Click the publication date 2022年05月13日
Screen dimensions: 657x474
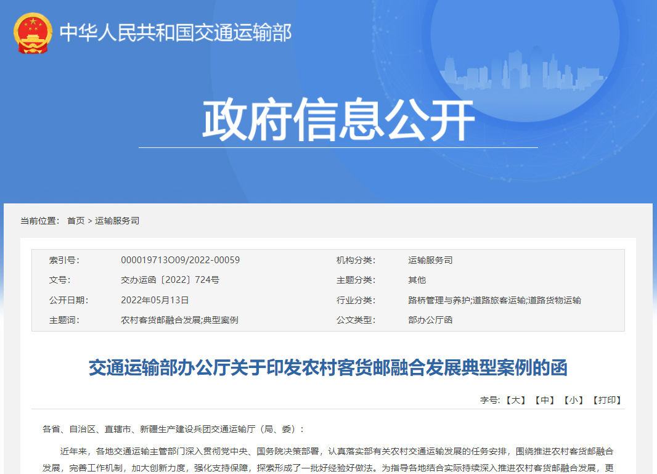pyautogui.click(x=155, y=300)
